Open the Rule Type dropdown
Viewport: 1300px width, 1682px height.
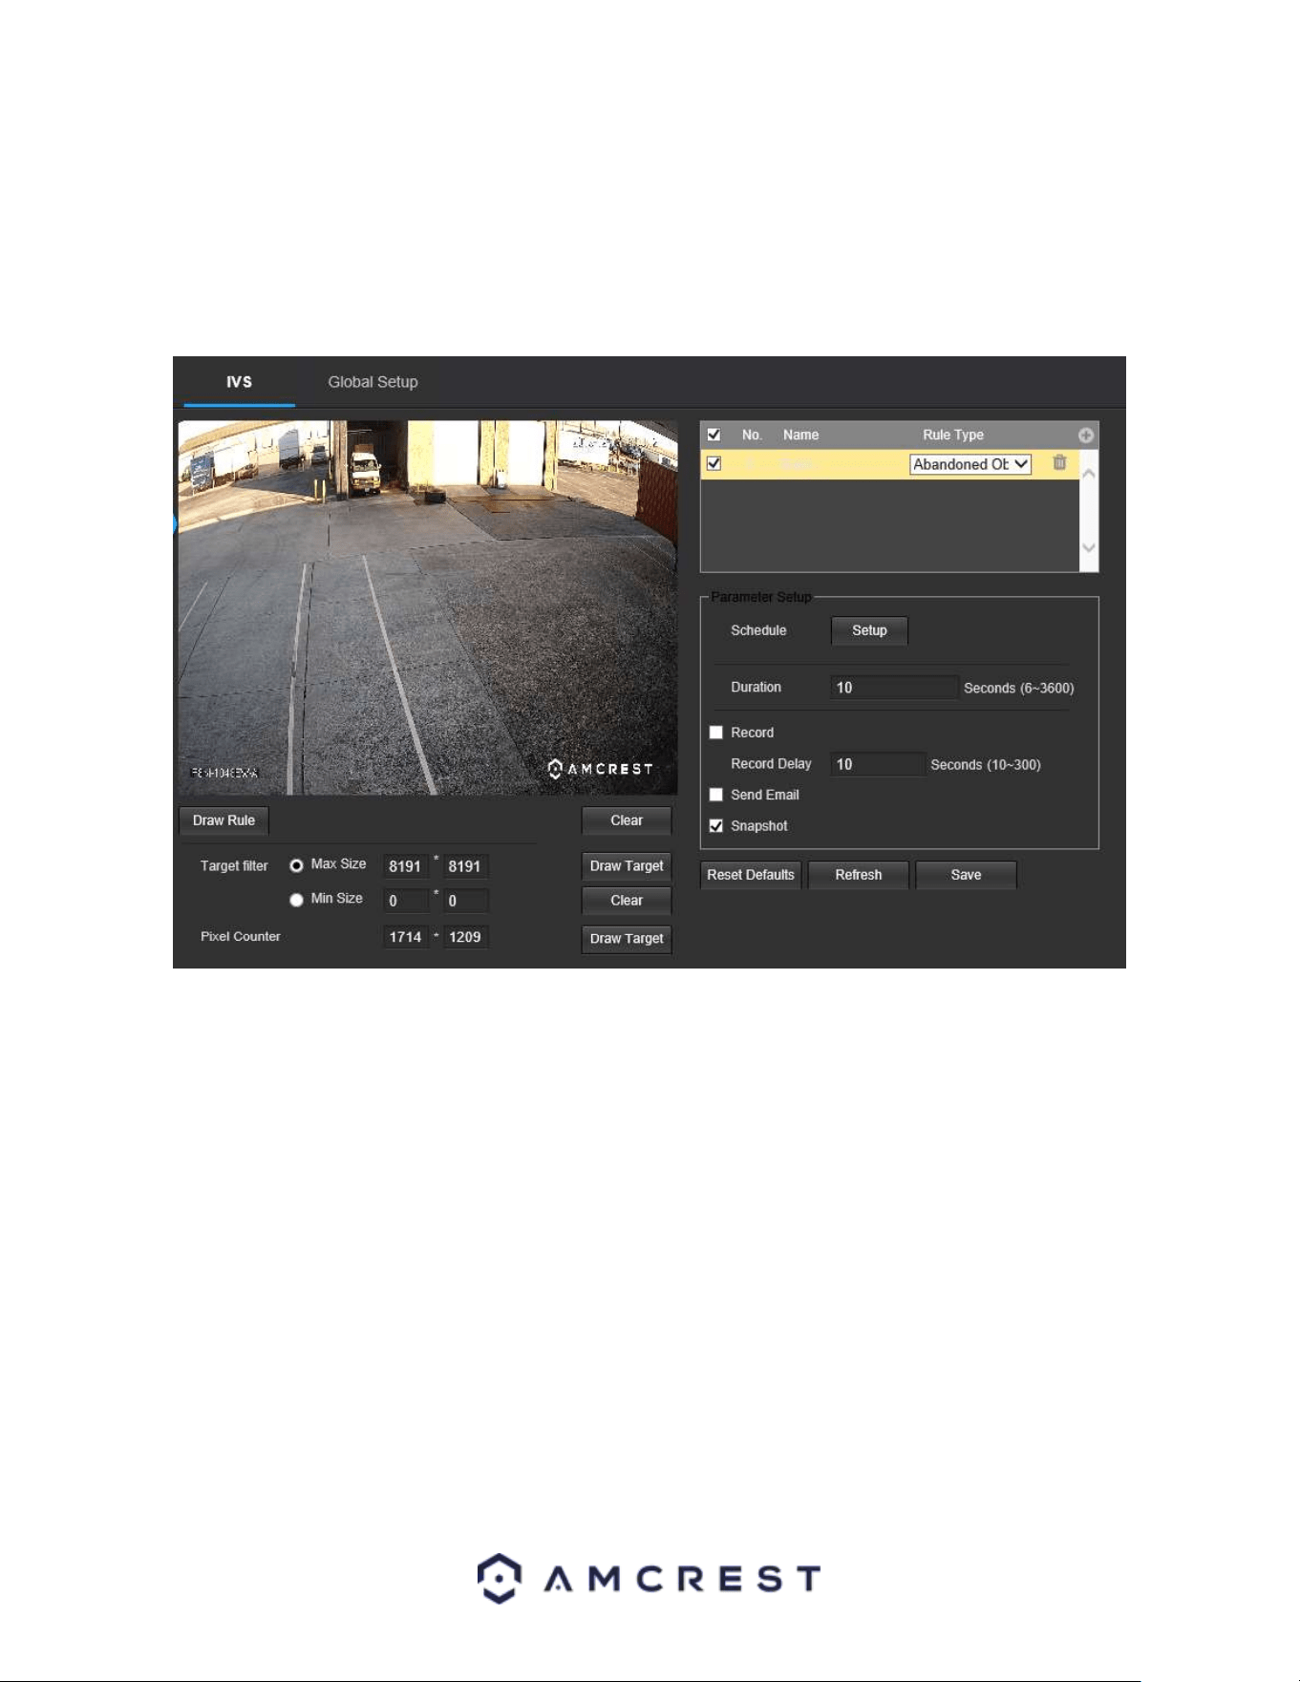(x=970, y=464)
